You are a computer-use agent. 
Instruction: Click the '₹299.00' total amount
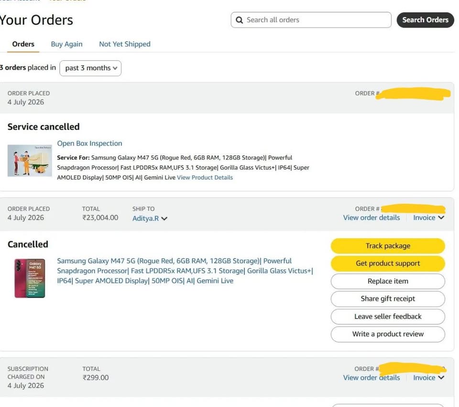point(96,378)
